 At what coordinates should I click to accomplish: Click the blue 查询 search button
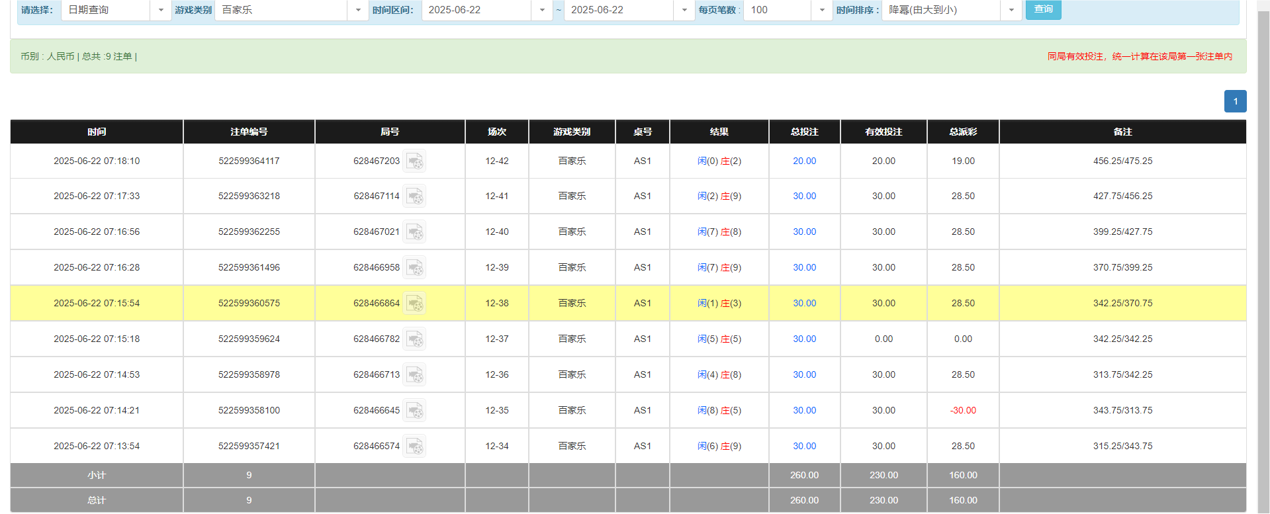tap(1043, 9)
